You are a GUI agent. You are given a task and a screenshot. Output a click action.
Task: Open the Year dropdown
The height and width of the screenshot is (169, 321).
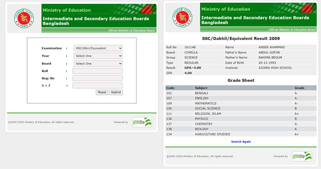[x=98, y=56]
